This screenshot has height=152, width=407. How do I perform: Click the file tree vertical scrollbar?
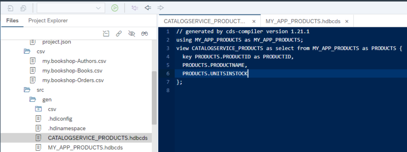click(154, 98)
